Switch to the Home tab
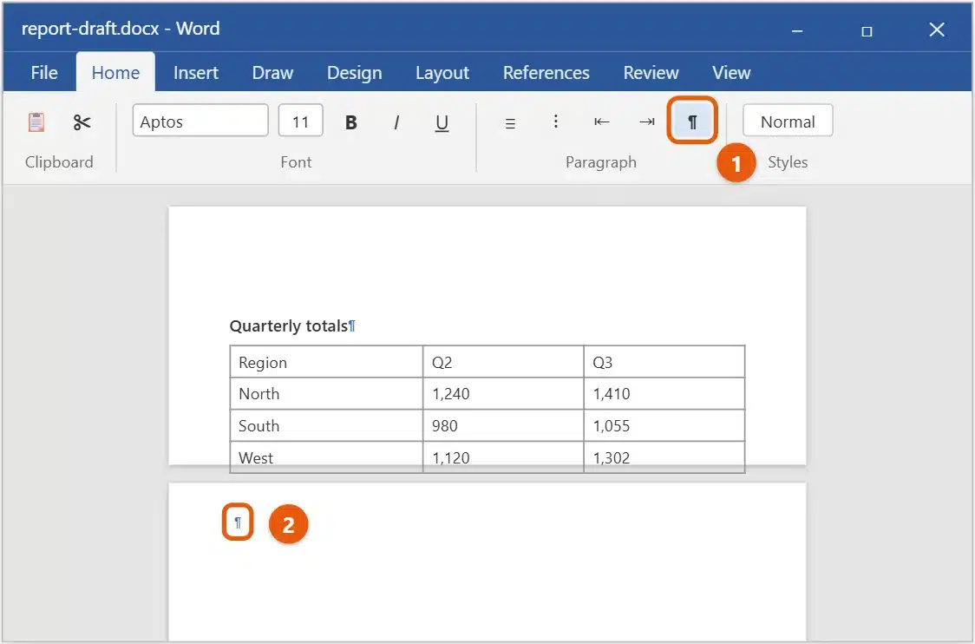The height and width of the screenshot is (644, 975). [115, 73]
